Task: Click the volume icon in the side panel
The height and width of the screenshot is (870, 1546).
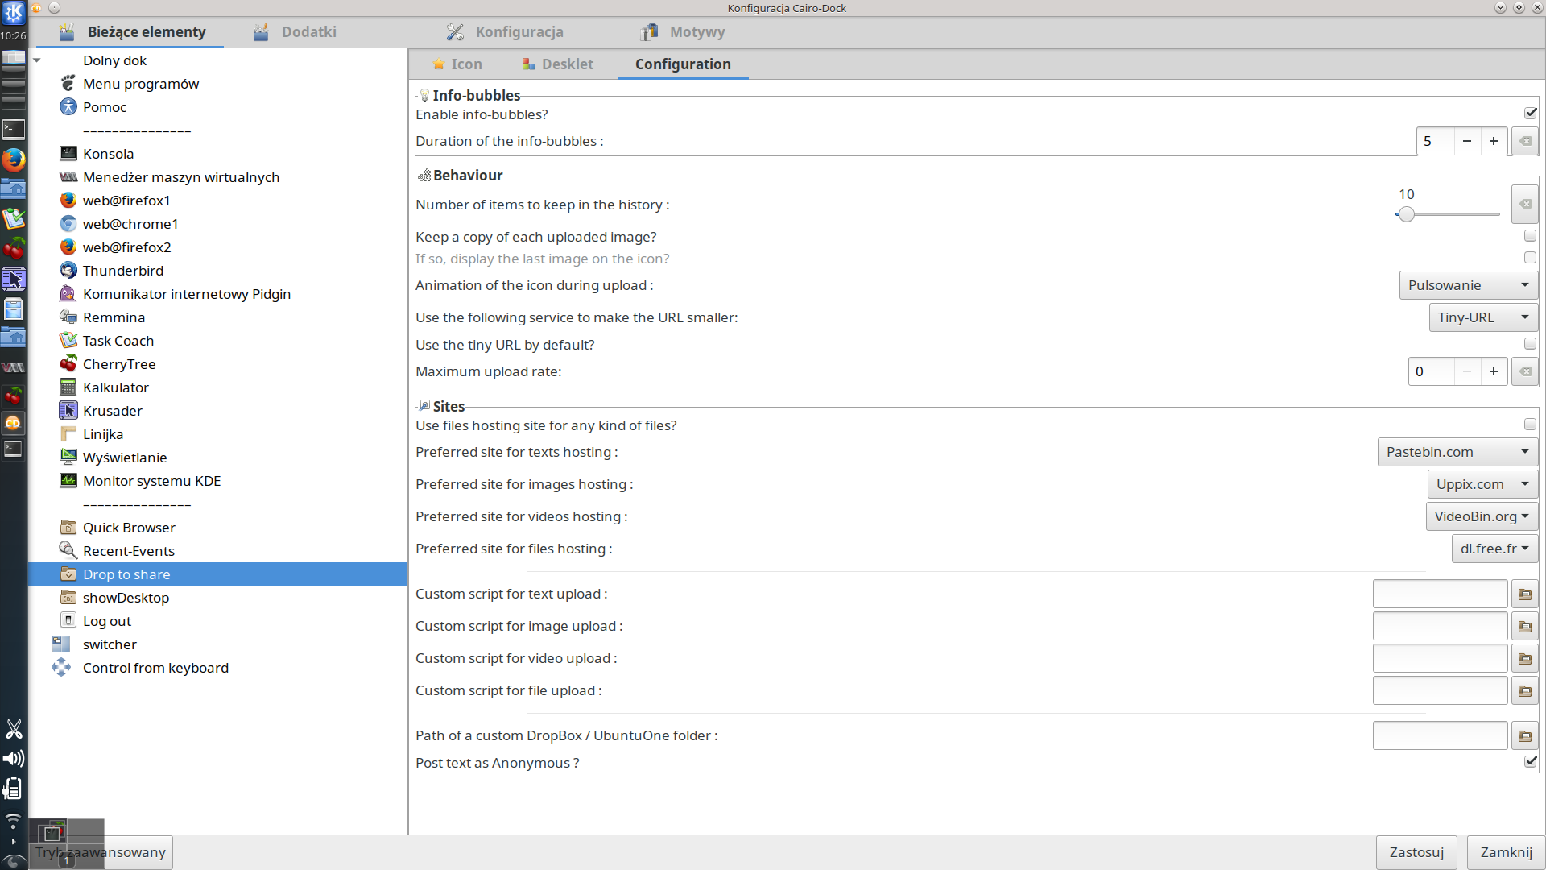Action: [x=13, y=759]
